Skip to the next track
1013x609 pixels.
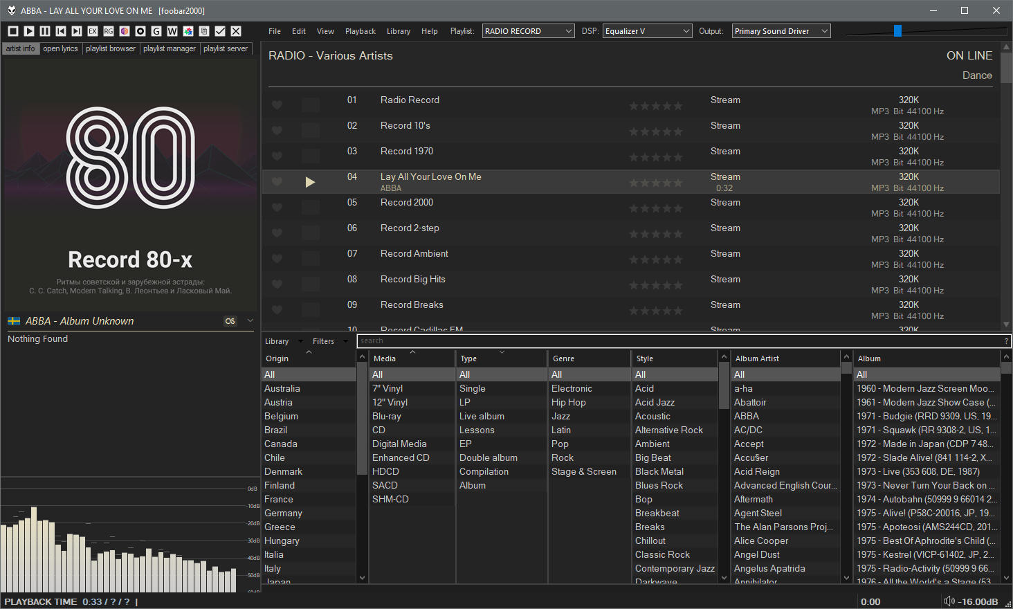77,31
